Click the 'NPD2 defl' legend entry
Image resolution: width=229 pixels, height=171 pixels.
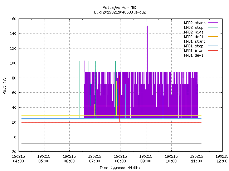tap(194, 37)
